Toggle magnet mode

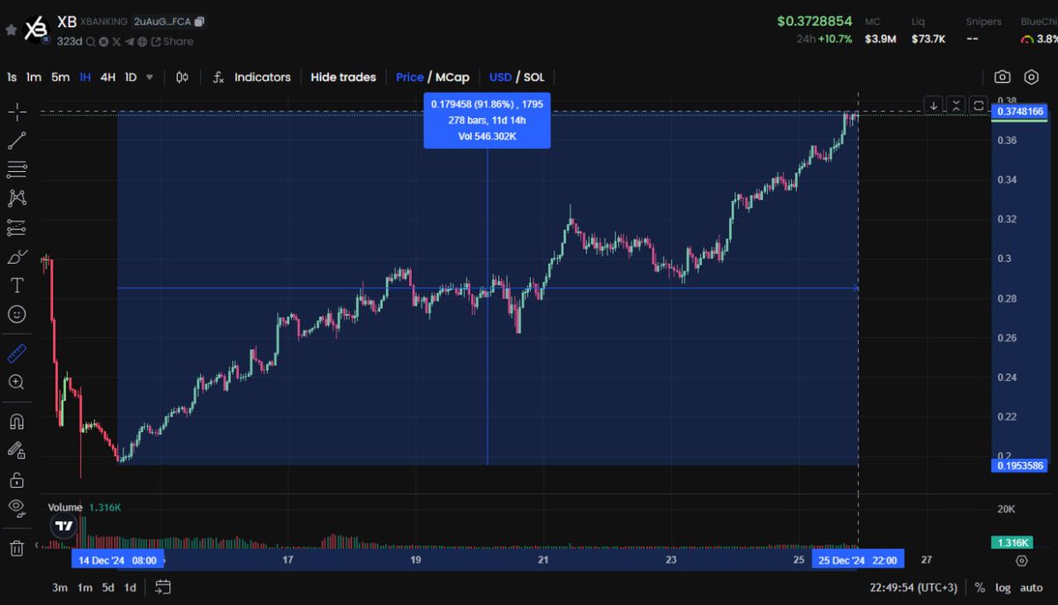17,422
